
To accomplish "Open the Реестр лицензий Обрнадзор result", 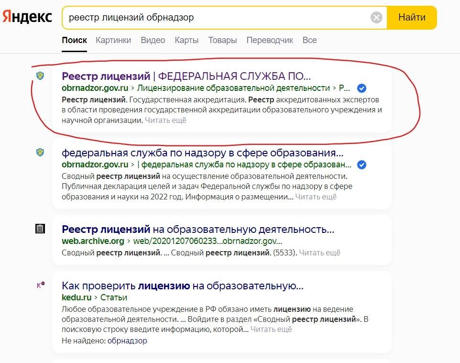I will tap(186, 76).
